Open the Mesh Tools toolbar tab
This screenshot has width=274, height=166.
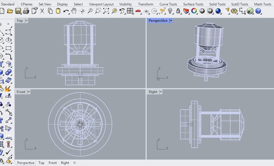click(x=263, y=4)
